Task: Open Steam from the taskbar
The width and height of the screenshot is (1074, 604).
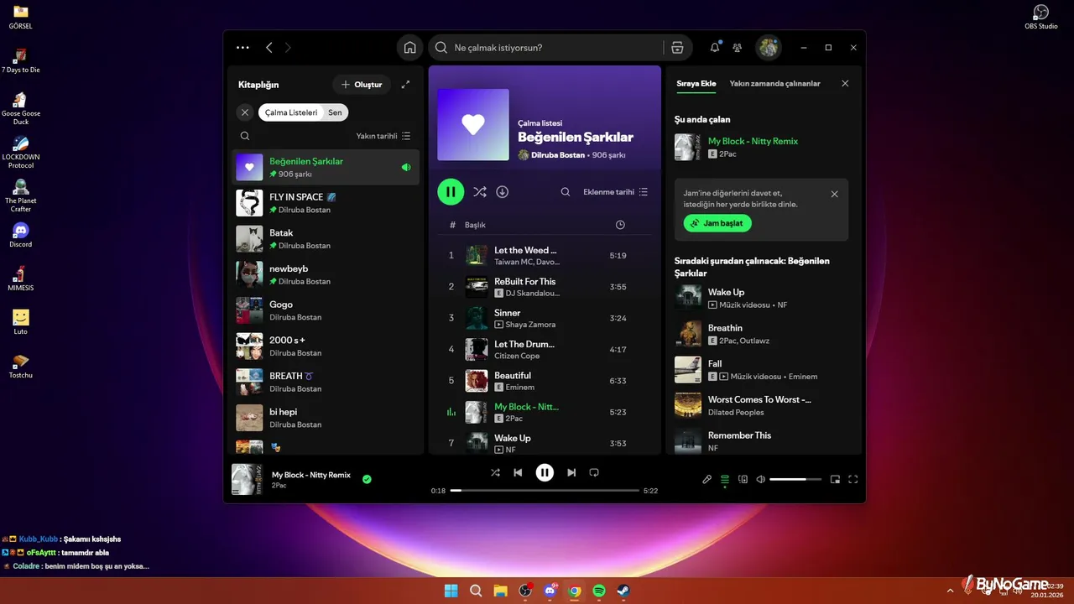Action: (623, 591)
